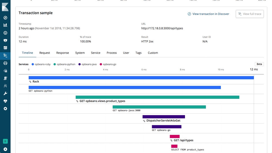Open Discover from the compass sidebar icon
272x153 pixels.
coord(5,18)
